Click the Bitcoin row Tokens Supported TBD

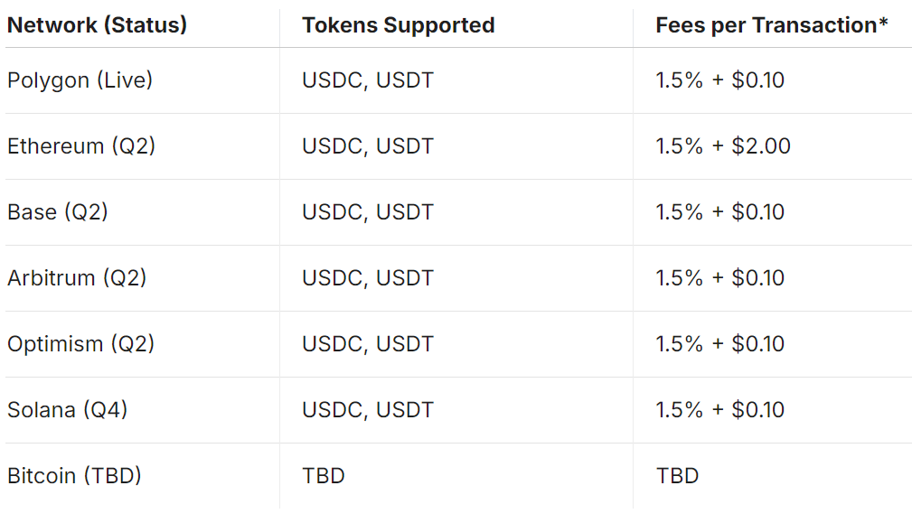click(x=324, y=476)
